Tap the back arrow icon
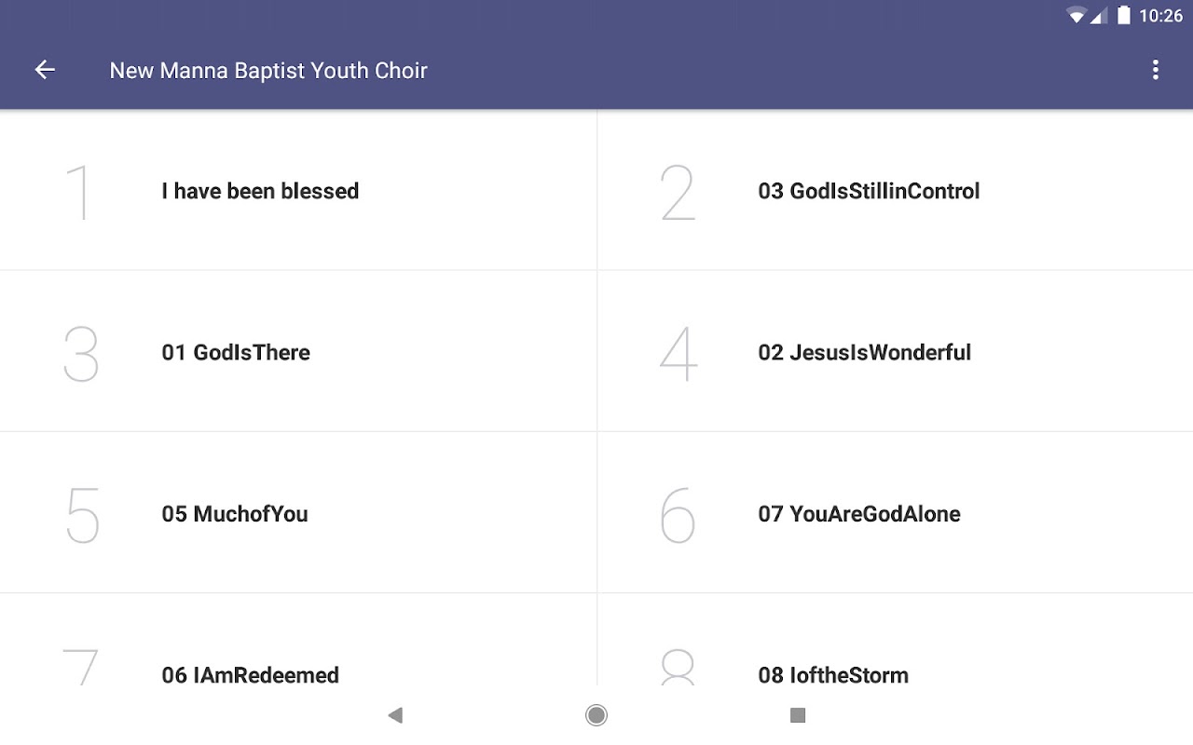Viewport: 1193px width, 745px height. (45, 70)
